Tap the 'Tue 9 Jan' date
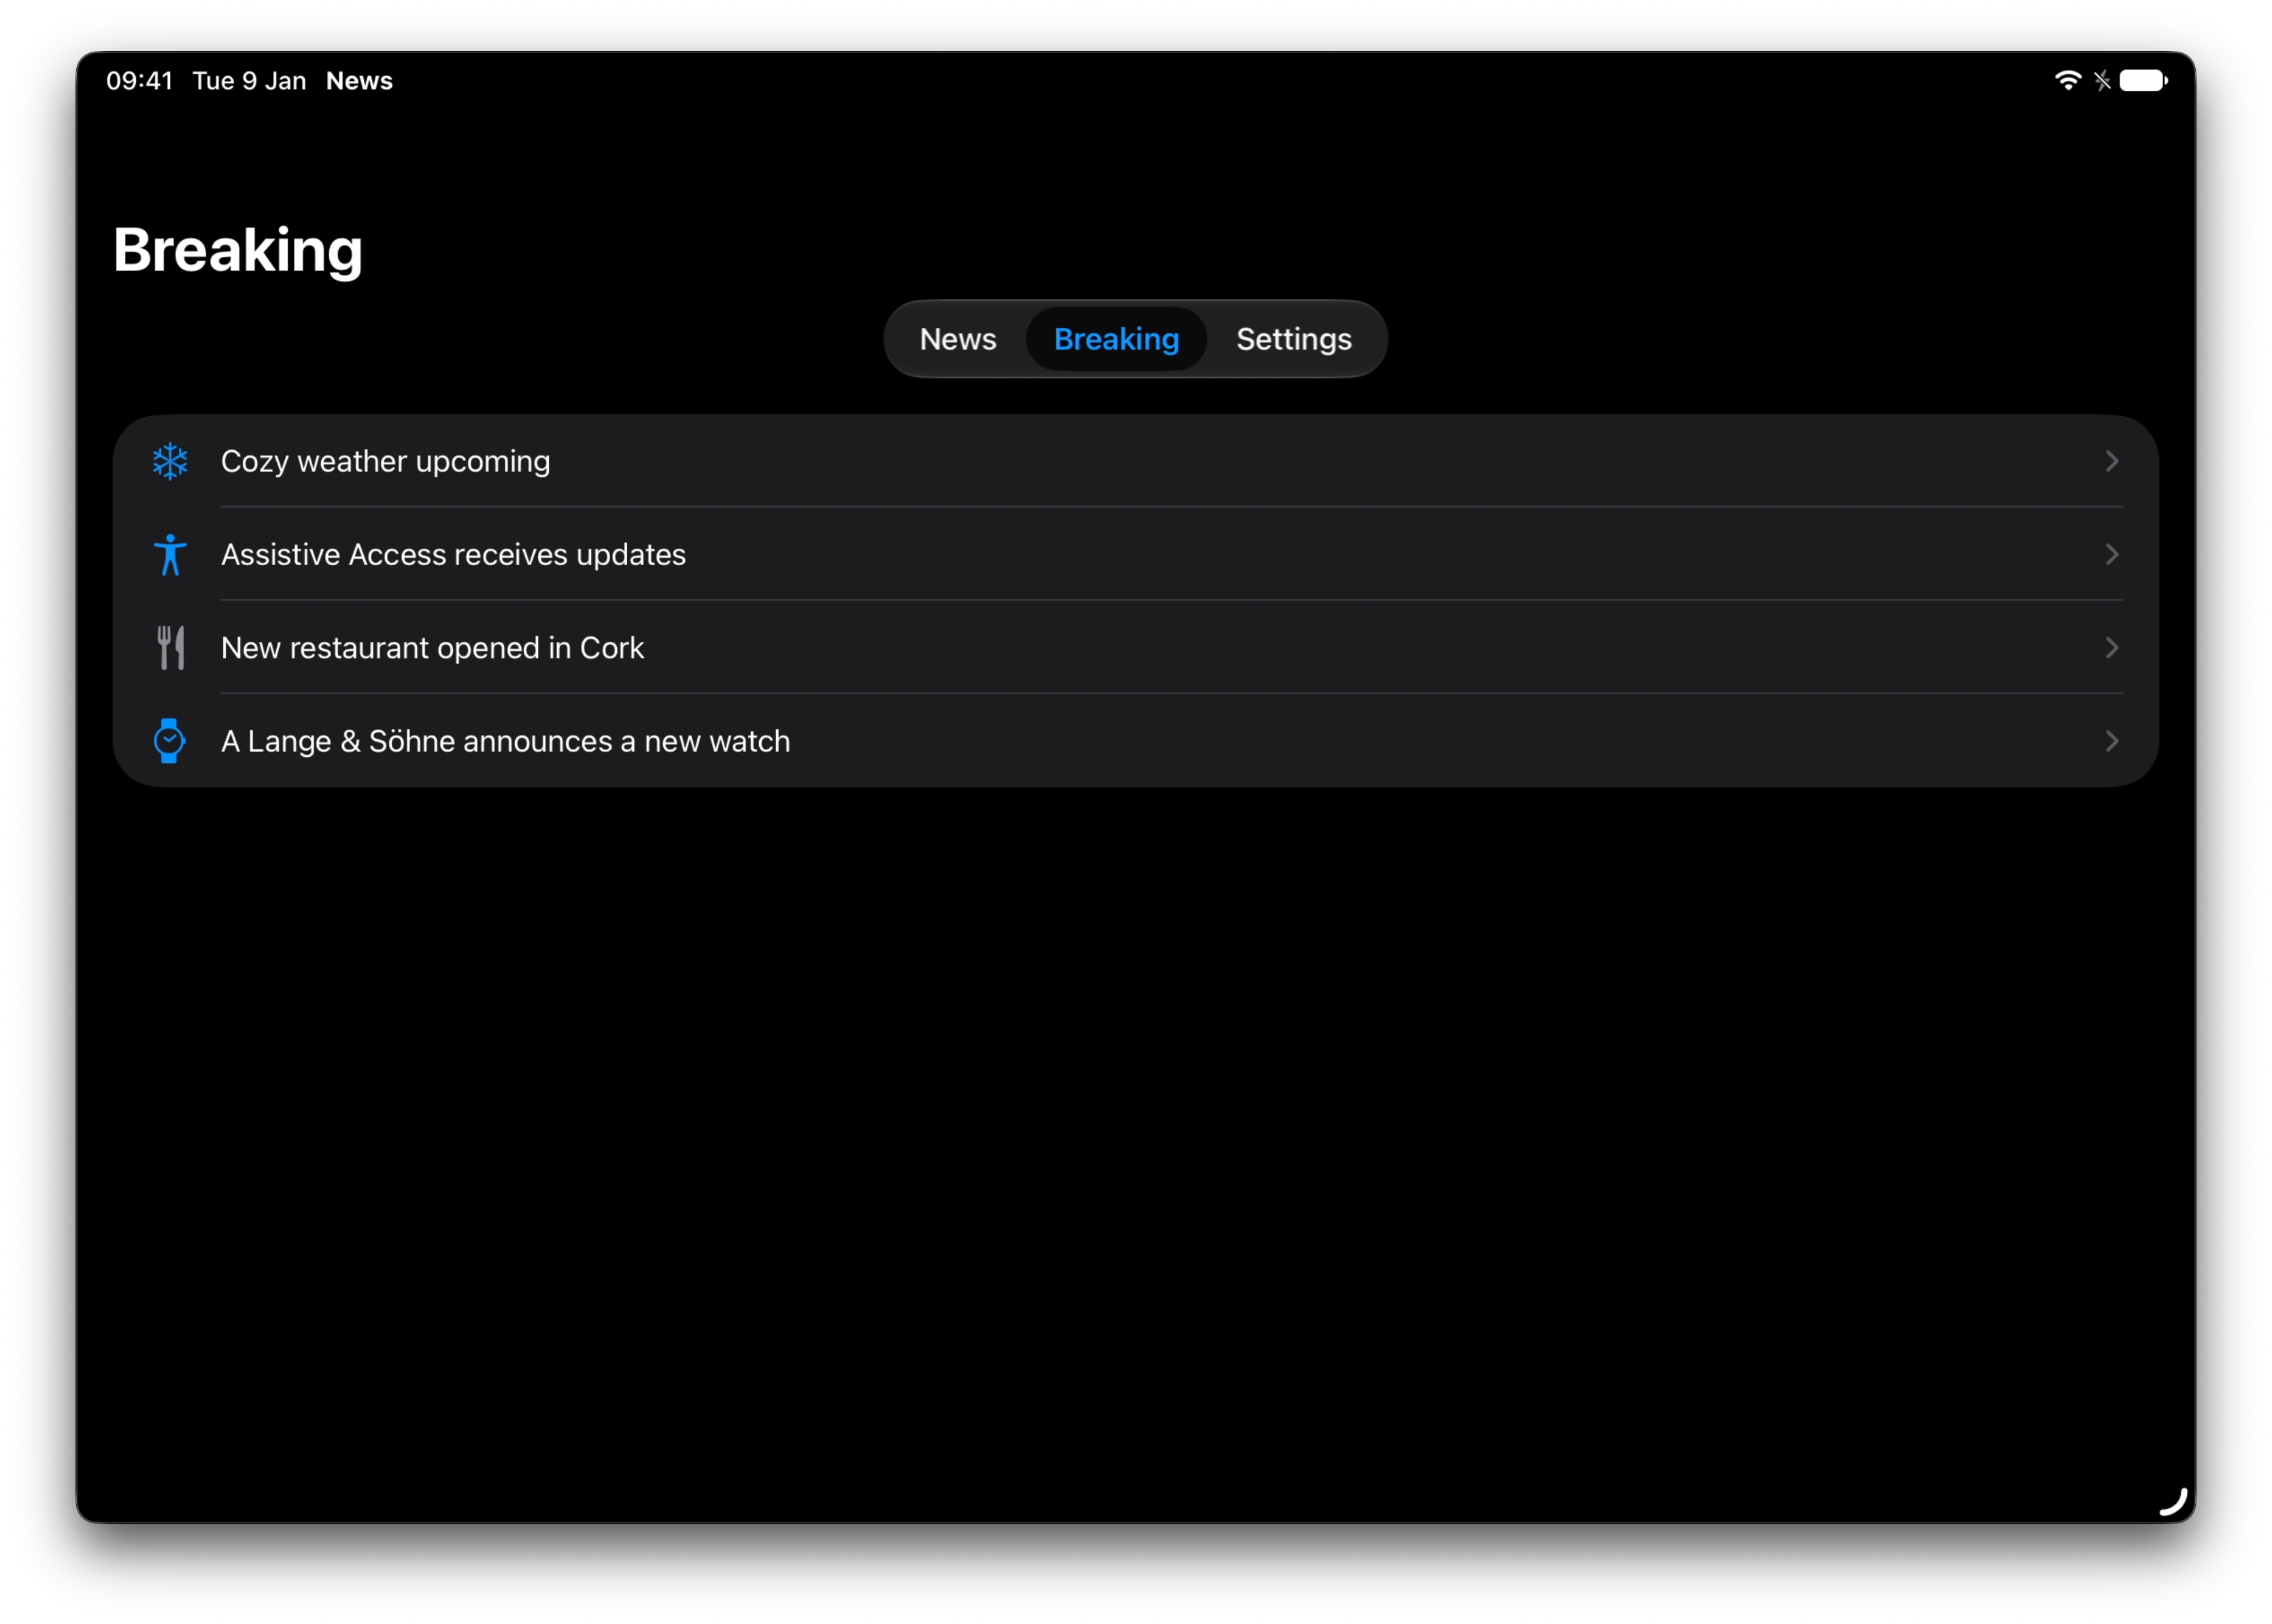Viewport: 2272px width, 1624px height. [249, 81]
